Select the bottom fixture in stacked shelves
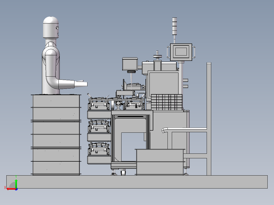Viewport: 274px width, 205px height. (99, 149)
